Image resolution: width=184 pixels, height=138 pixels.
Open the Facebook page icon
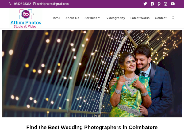(x=152, y=4)
